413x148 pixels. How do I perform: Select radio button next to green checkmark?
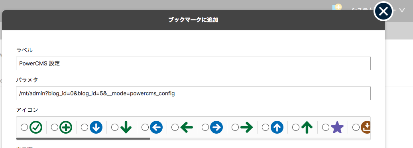24,128
